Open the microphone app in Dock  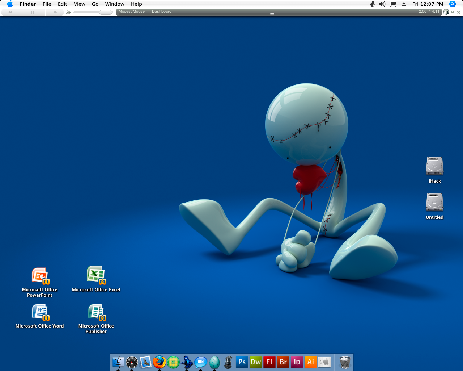pos(228,362)
